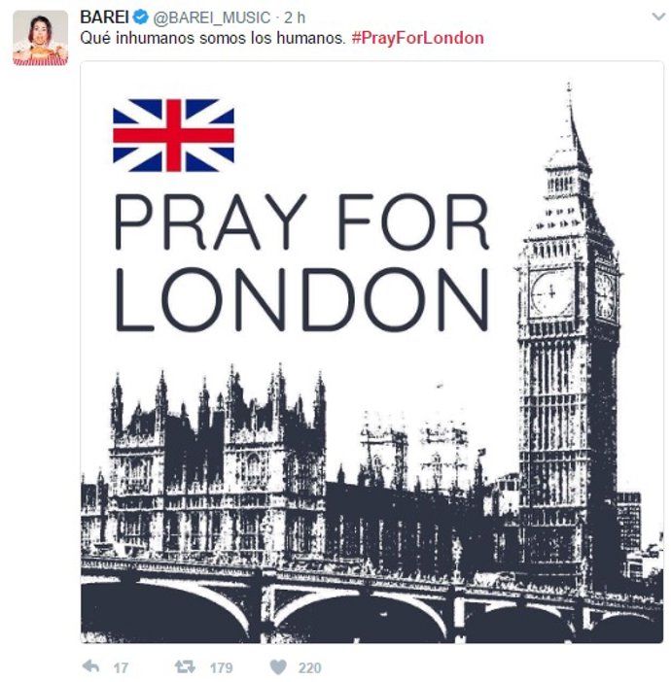Click the Westminster bridge arches in the image
The width and height of the screenshot is (671, 682).
[371, 609]
